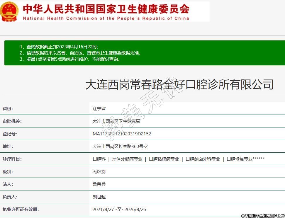Click the 审批机关 row label
Image resolution: width=285 pixels, height=218 pixels.
click(12, 121)
